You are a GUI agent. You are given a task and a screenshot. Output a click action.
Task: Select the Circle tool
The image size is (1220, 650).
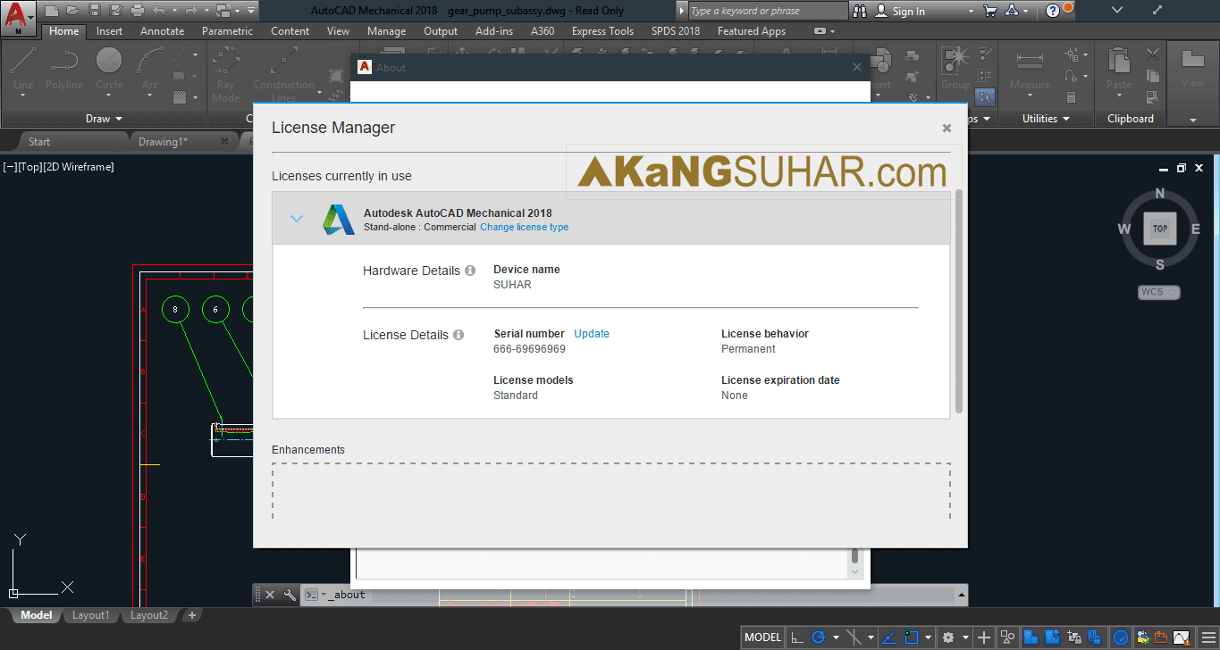(109, 69)
